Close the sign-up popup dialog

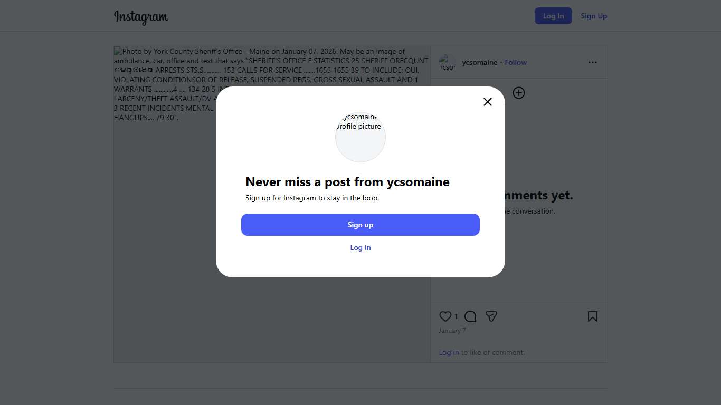point(488,102)
